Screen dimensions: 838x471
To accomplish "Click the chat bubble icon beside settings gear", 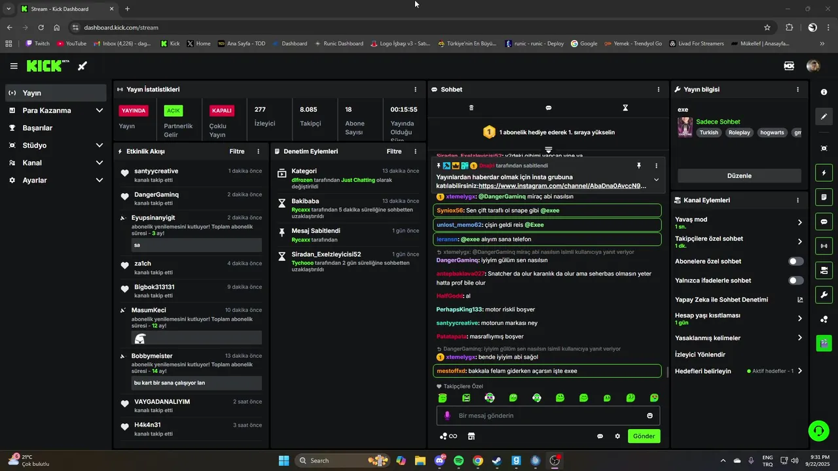I will pyautogui.click(x=600, y=436).
